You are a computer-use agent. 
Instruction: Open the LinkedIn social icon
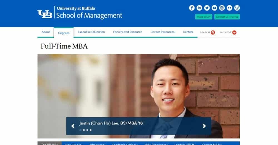click(199, 8)
